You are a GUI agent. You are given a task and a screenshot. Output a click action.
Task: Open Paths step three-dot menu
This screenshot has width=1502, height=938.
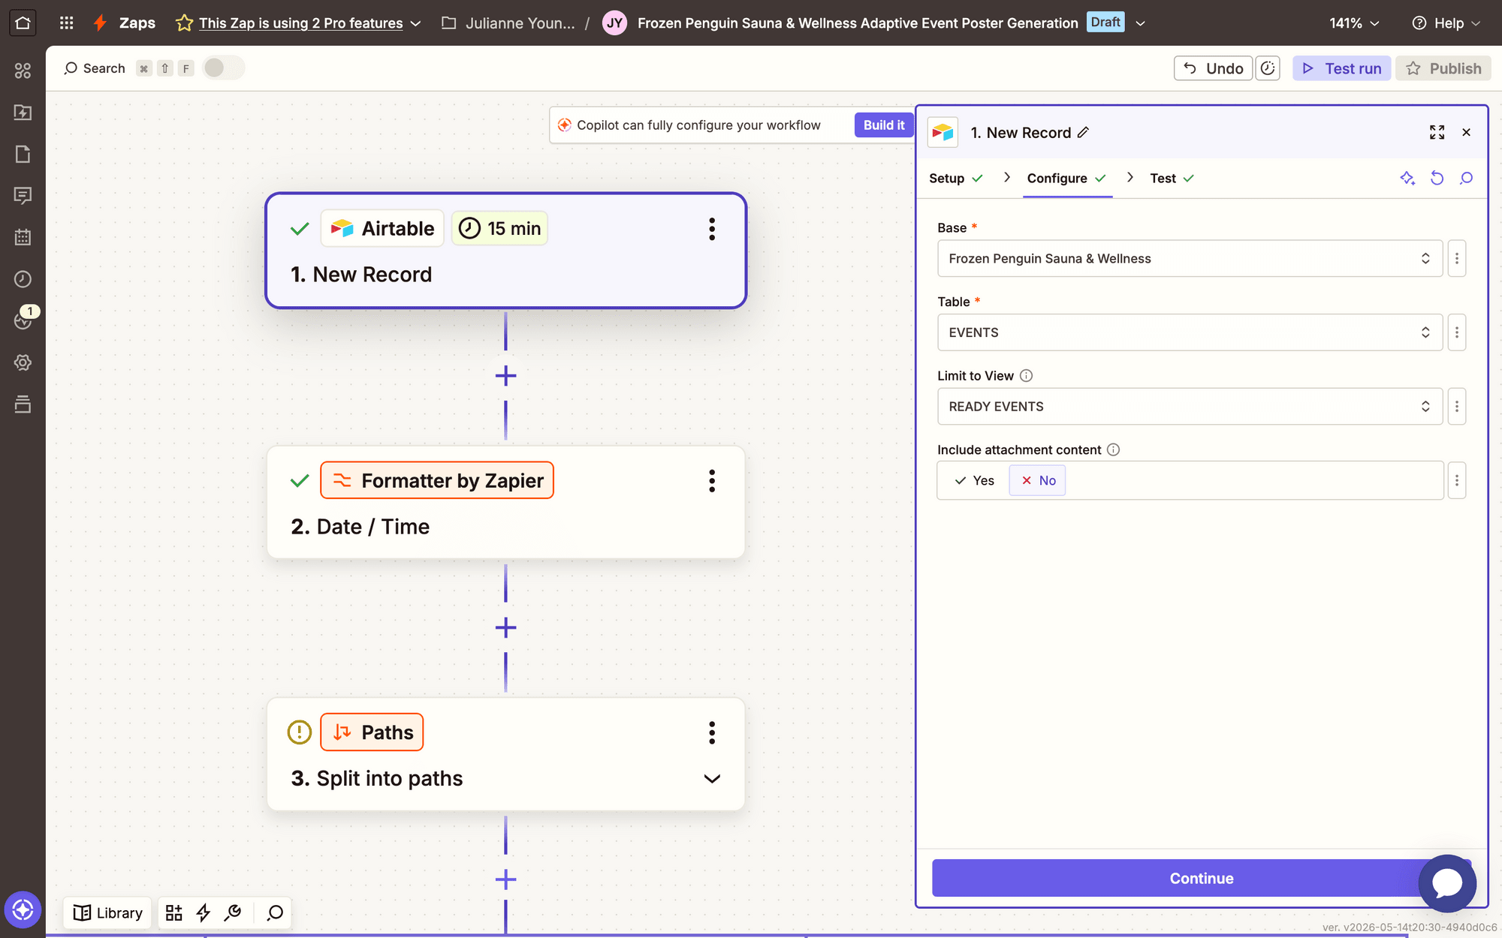(x=712, y=732)
